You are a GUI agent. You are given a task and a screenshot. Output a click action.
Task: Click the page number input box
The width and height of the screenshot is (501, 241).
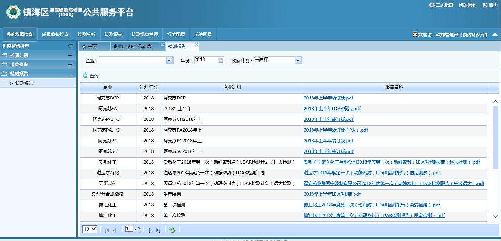[129, 229]
